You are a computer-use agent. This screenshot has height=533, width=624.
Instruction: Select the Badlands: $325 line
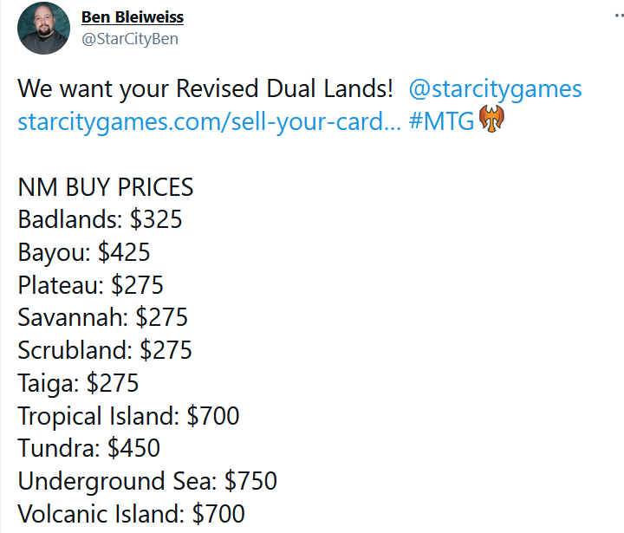pyautogui.click(x=100, y=220)
